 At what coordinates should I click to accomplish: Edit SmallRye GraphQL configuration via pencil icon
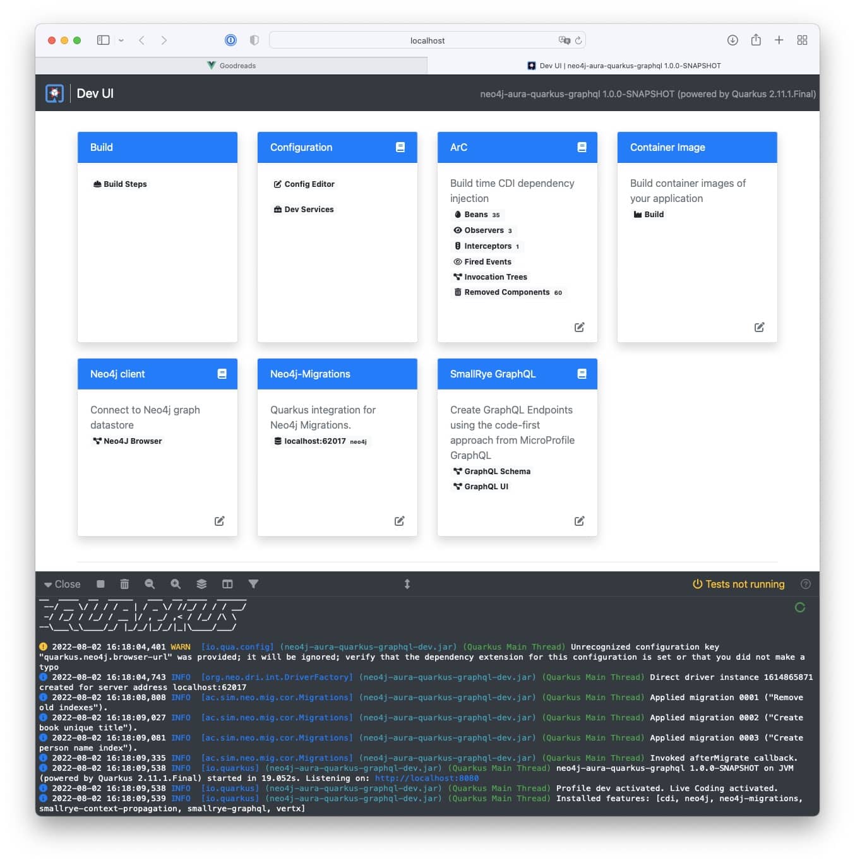click(579, 521)
